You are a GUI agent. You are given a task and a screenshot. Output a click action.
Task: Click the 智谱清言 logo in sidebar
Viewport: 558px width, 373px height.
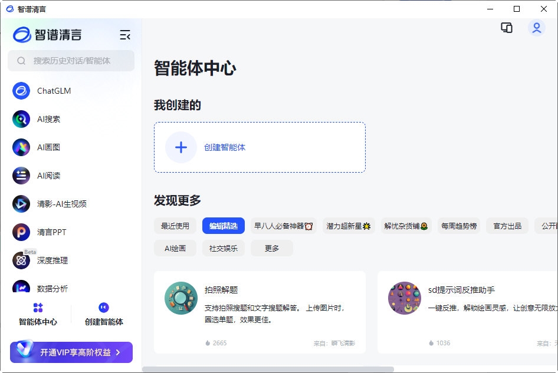coord(47,35)
